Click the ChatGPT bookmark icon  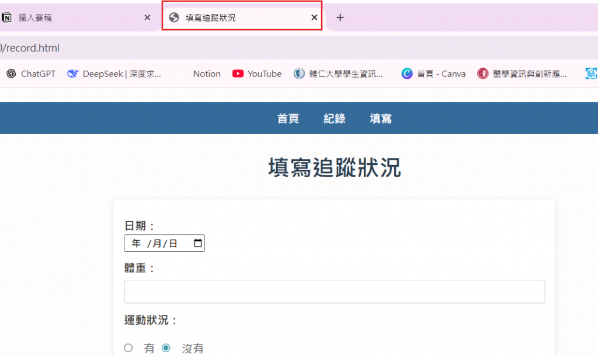12,74
